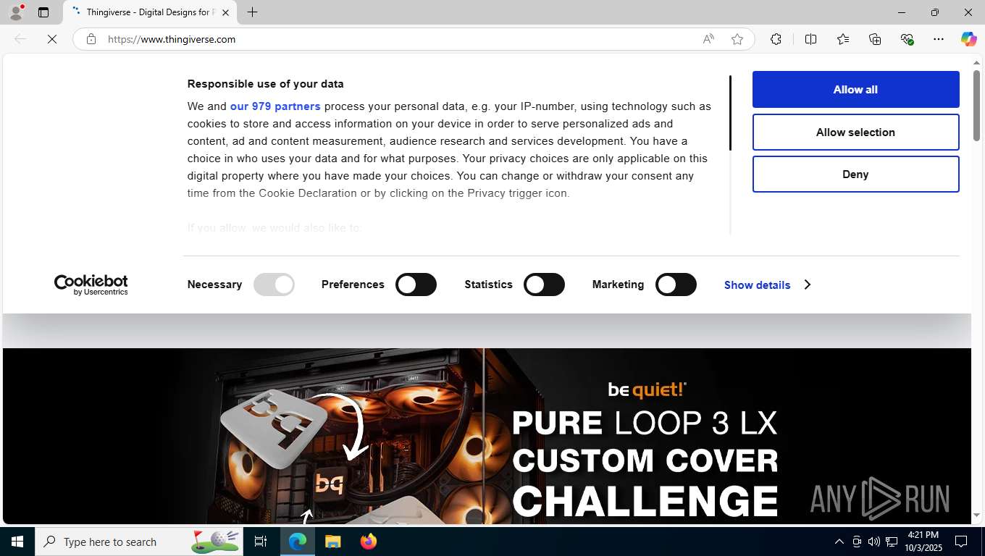Expand Show details chevron arrow
The height and width of the screenshot is (556, 985).
click(807, 285)
